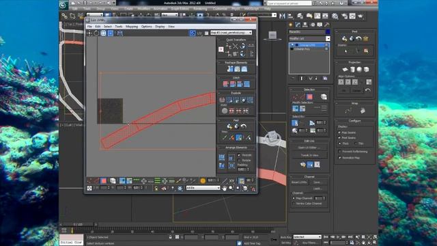Toggle Map Seams checkbox

339,133
